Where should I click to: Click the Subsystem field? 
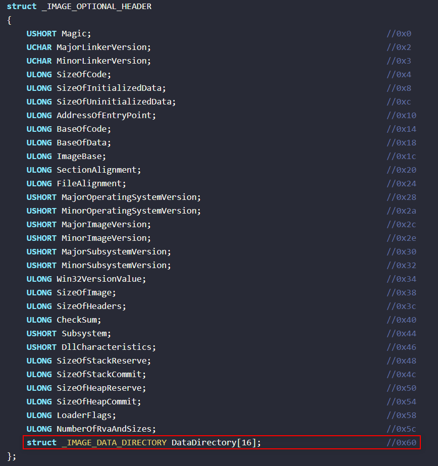(86, 334)
